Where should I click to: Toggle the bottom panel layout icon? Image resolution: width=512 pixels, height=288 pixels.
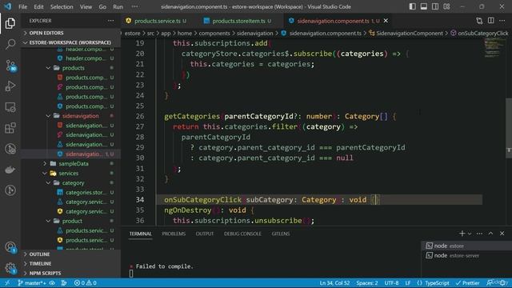coord(424,6)
